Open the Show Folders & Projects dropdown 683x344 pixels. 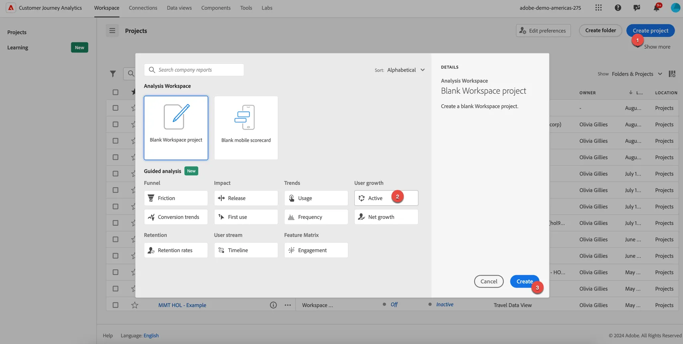[x=637, y=74]
